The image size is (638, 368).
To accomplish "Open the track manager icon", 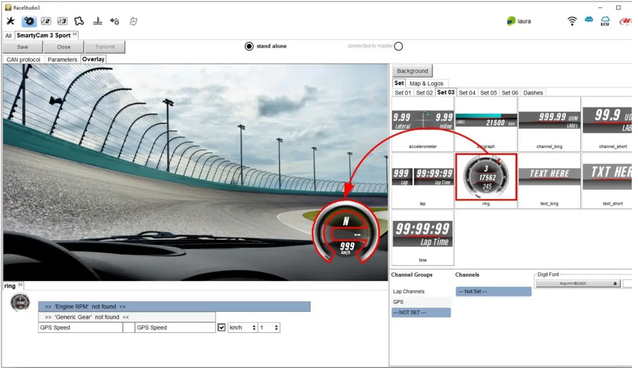I will click(79, 21).
